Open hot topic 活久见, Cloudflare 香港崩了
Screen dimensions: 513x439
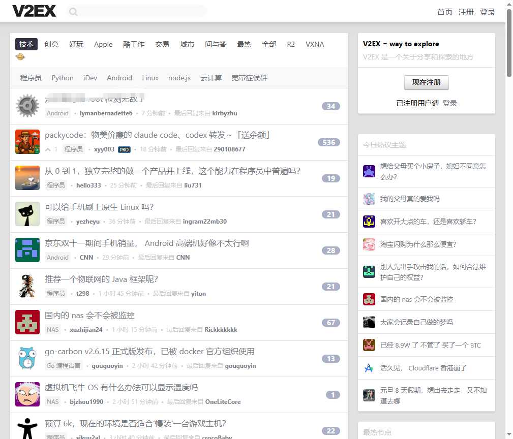click(x=423, y=368)
